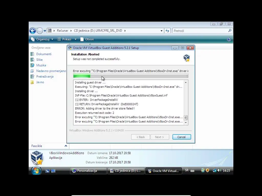Image resolution: width=262 pixels, height=196 pixels.
Task: Select CD jedinica (D:) breadcrumb segment
Action: [98, 31]
